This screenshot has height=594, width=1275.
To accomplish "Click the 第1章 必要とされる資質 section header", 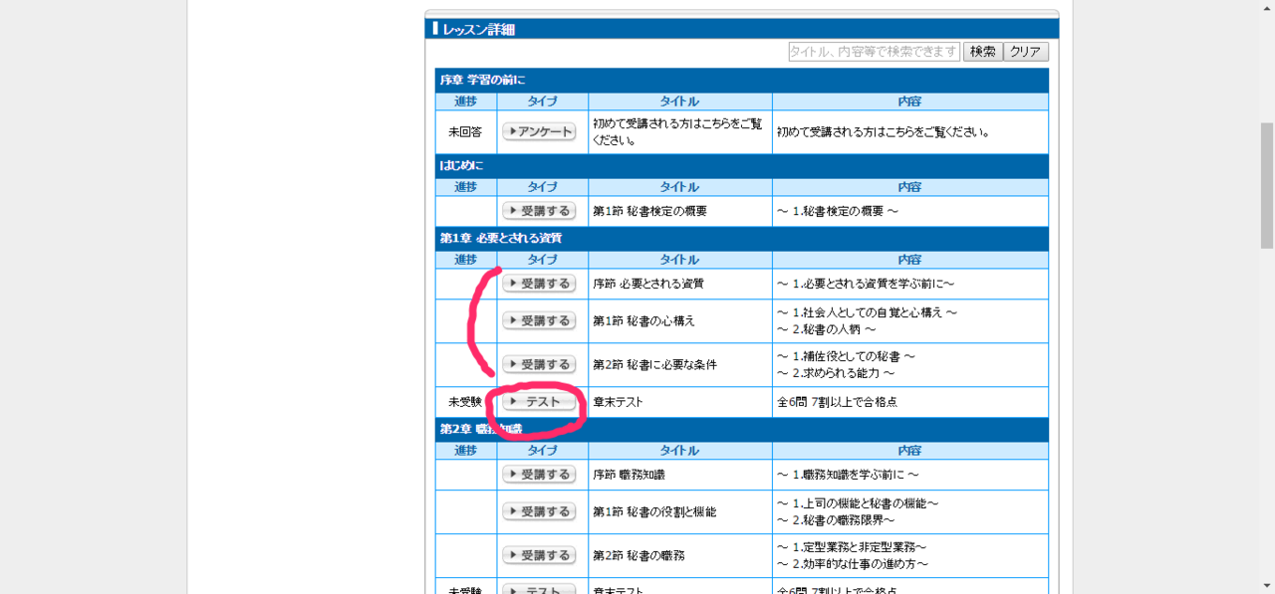I will (x=741, y=239).
